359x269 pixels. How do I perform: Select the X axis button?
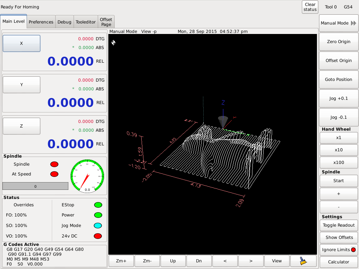(x=21, y=43)
